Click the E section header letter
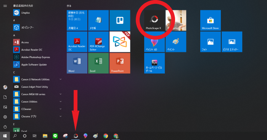 [14, 124]
